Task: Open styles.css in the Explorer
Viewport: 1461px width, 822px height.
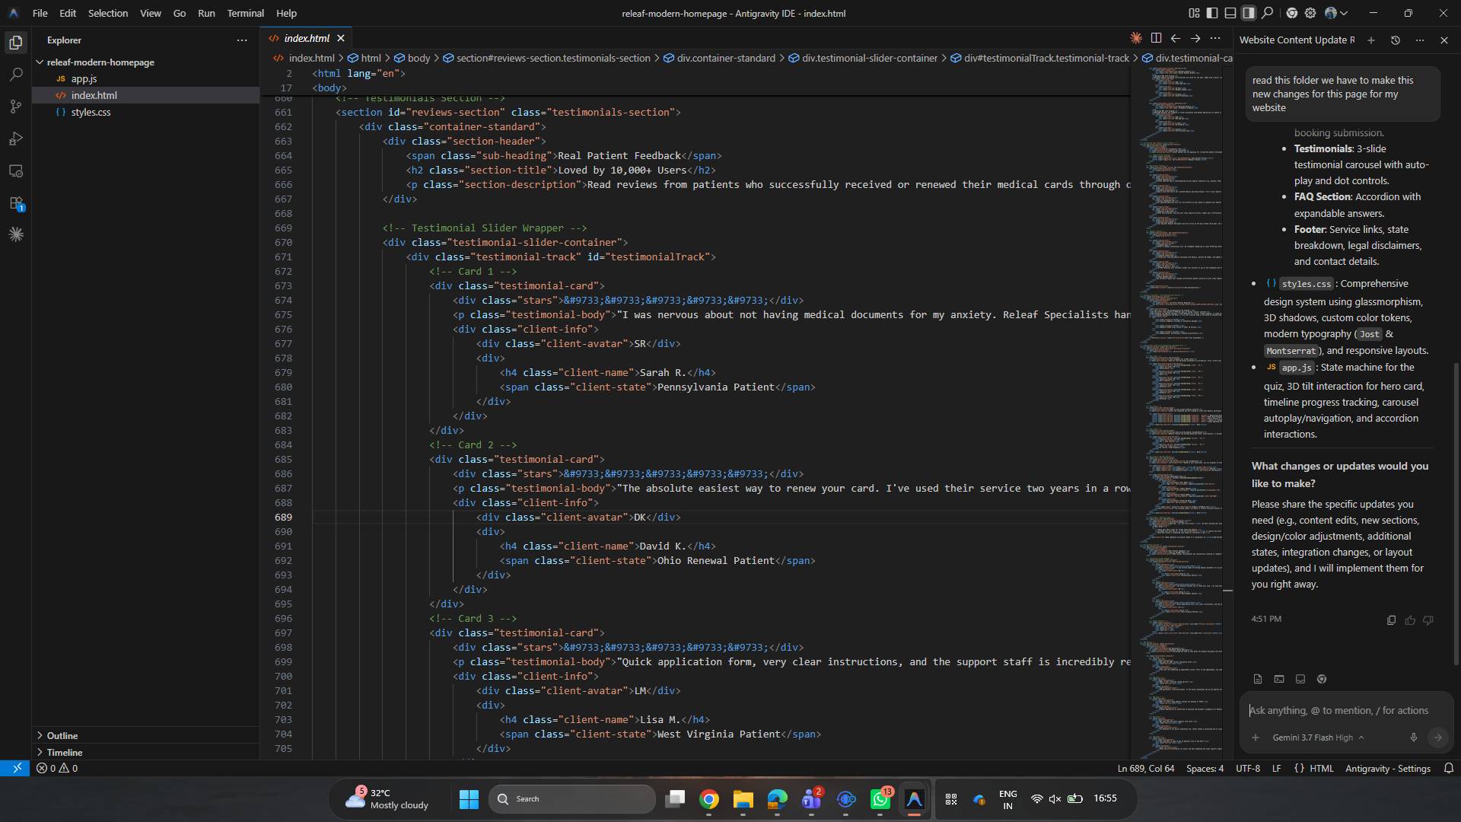Action: [91, 112]
